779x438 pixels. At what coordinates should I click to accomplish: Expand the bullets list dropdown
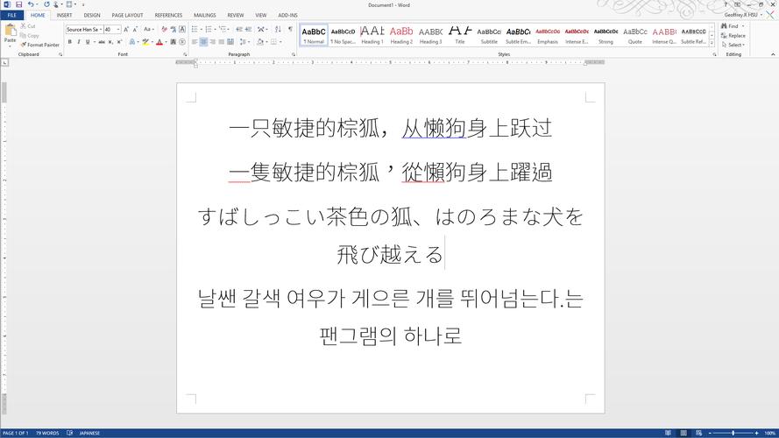[201, 30]
